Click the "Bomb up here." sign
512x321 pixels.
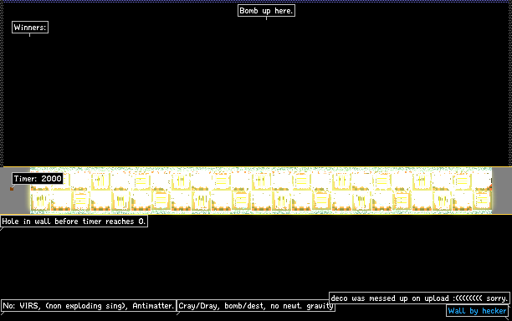[x=266, y=11]
